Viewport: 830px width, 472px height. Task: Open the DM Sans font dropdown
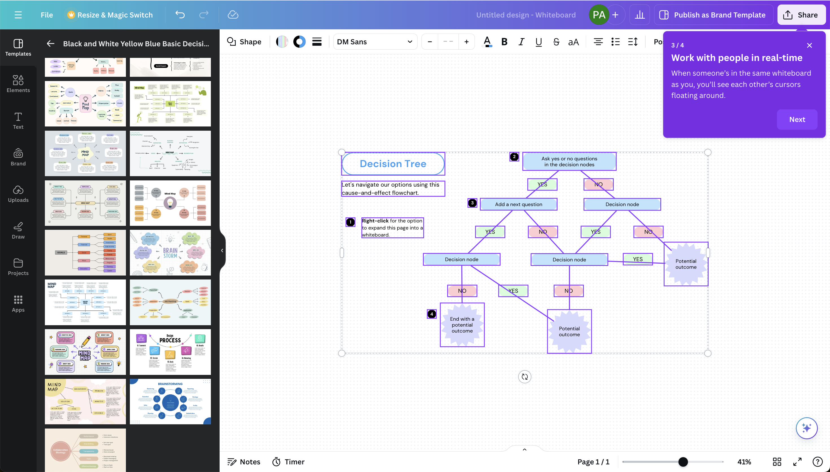(375, 42)
